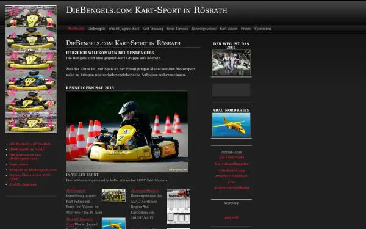Viewport: 366px width, 229px height.
Task: Open the Impressum link
Action: point(19,164)
